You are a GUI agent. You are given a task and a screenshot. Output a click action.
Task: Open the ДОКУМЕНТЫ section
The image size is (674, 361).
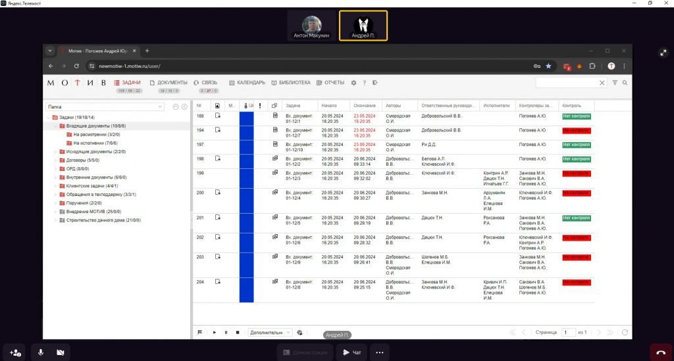click(x=168, y=83)
